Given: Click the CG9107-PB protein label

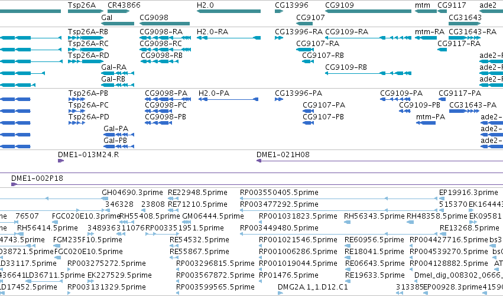Looking at the screenshot, I should point(323,117).
